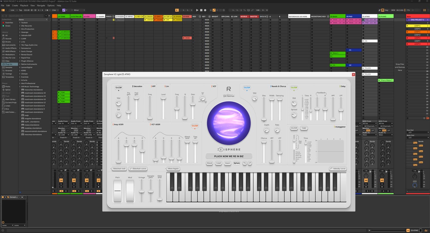Toggle Arpeggiator Hold button
Viewport: 430px width, 233px height.
(x=304, y=128)
